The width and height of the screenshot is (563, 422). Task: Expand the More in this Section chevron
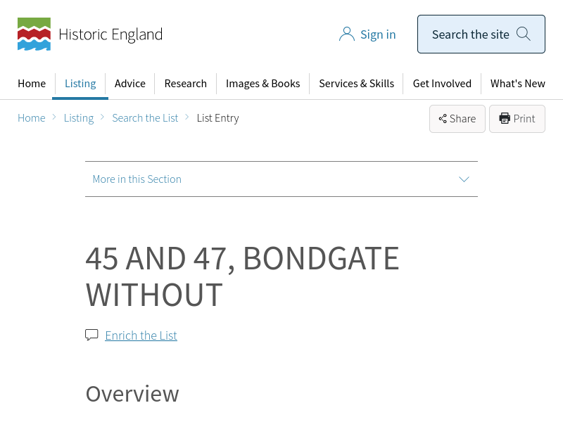(464, 179)
